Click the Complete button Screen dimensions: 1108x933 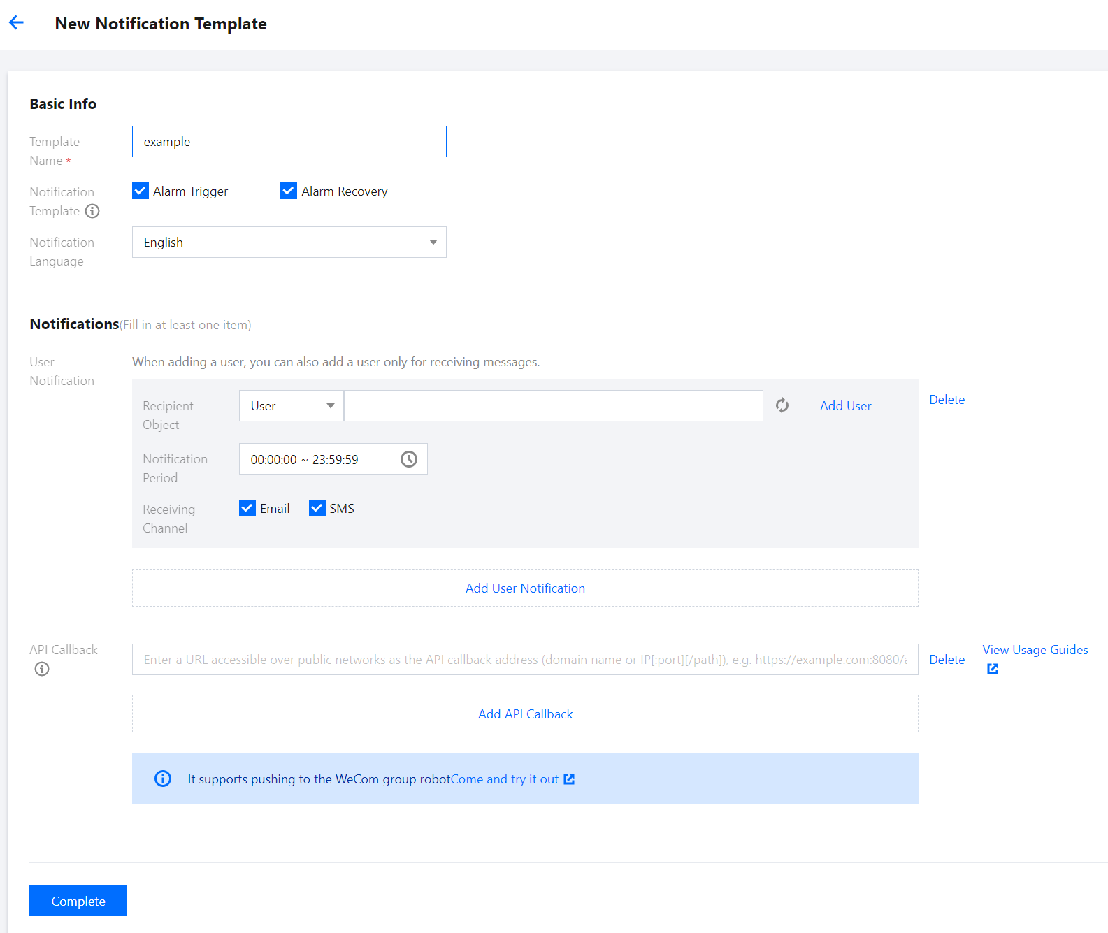(78, 901)
